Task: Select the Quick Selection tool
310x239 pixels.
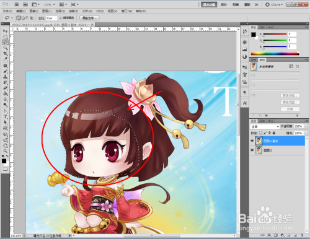Action: pos(5,48)
